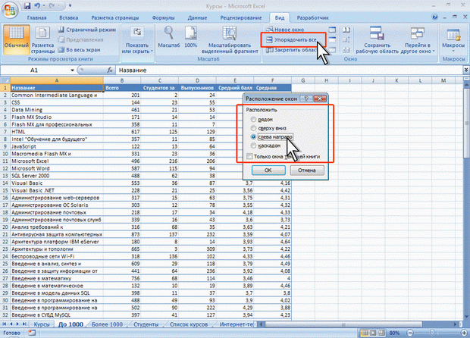Go to last sheet tab arrow

24,324
